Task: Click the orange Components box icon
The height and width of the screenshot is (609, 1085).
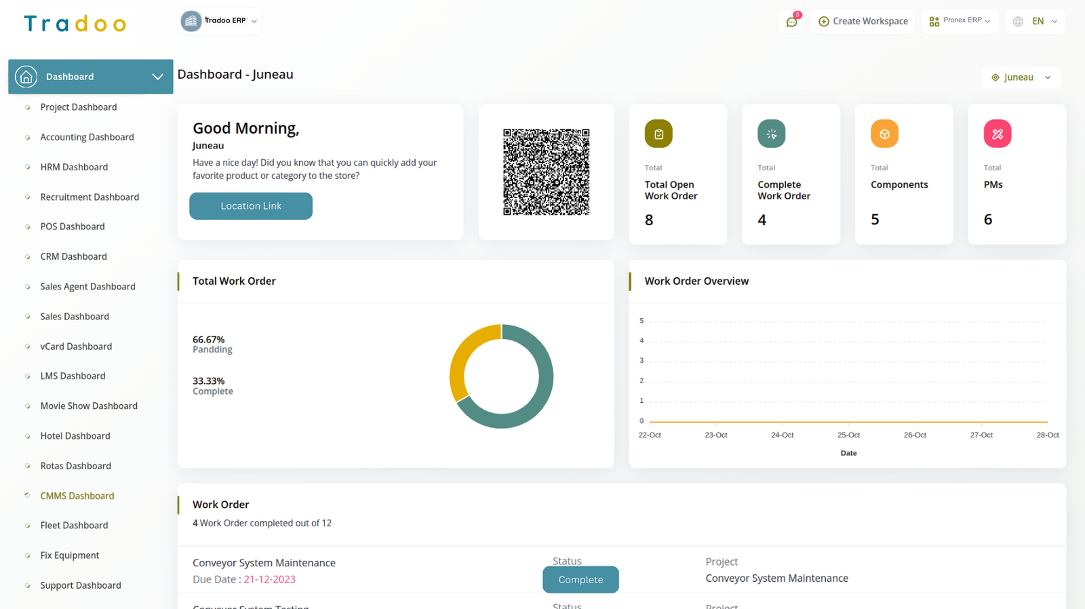Action: pos(884,134)
